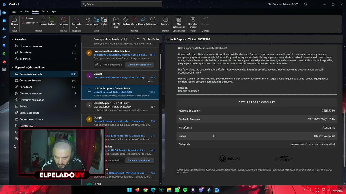
Task: Open the To Do checkmark icon
Action: (4, 37)
